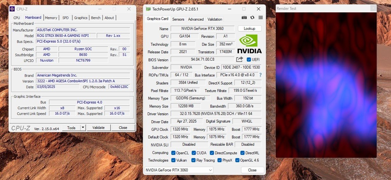The width and height of the screenshot is (391, 180).
Task: Click the BIOS share/export icon
Action: [239, 59]
